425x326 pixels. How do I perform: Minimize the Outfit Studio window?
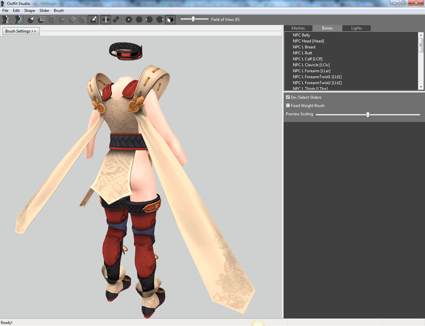394,3
